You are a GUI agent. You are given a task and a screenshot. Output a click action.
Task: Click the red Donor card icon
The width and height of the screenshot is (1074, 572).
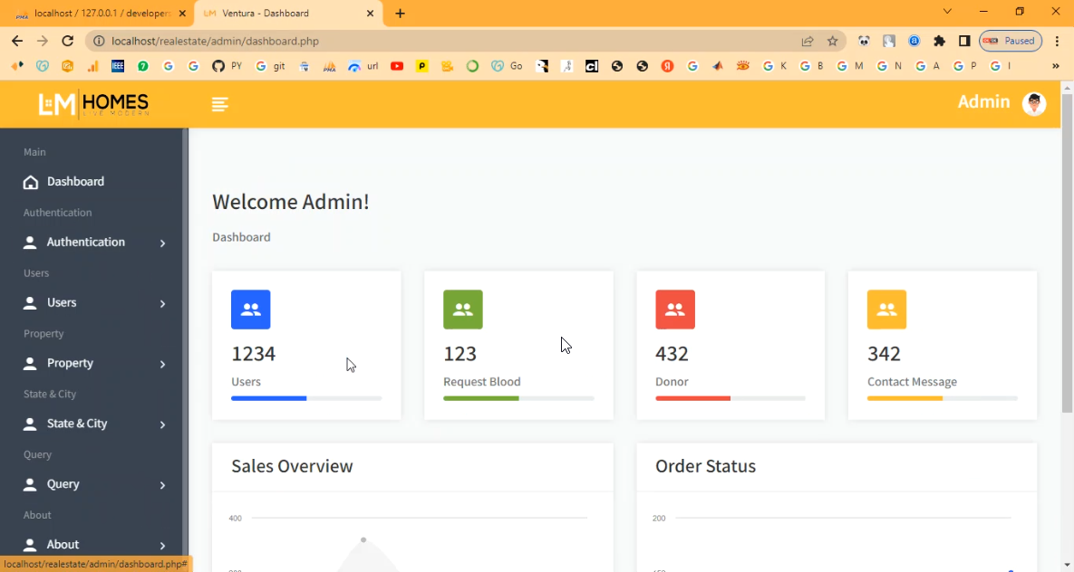[x=674, y=310]
